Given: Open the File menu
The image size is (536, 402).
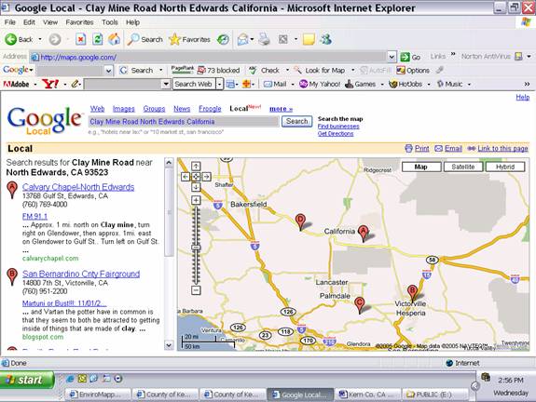Looking at the screenshot, I should coord(10,22).
